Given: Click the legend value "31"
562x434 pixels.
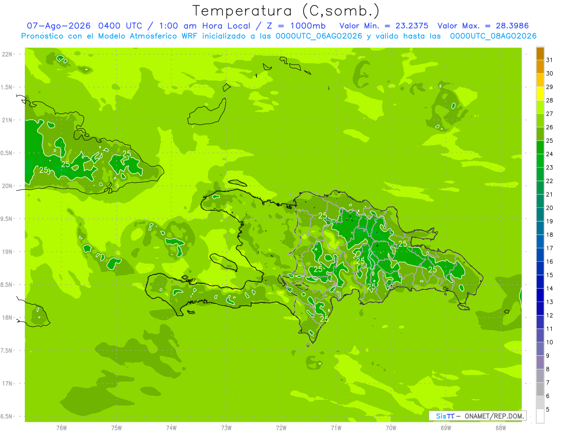Looking at the screenshot, I should click(x=549, y=60).
